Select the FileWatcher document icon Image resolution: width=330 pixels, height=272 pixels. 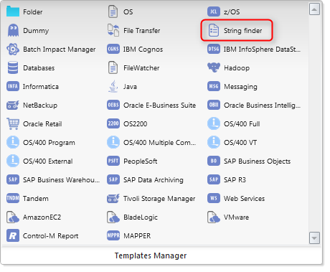pos(113,67)
